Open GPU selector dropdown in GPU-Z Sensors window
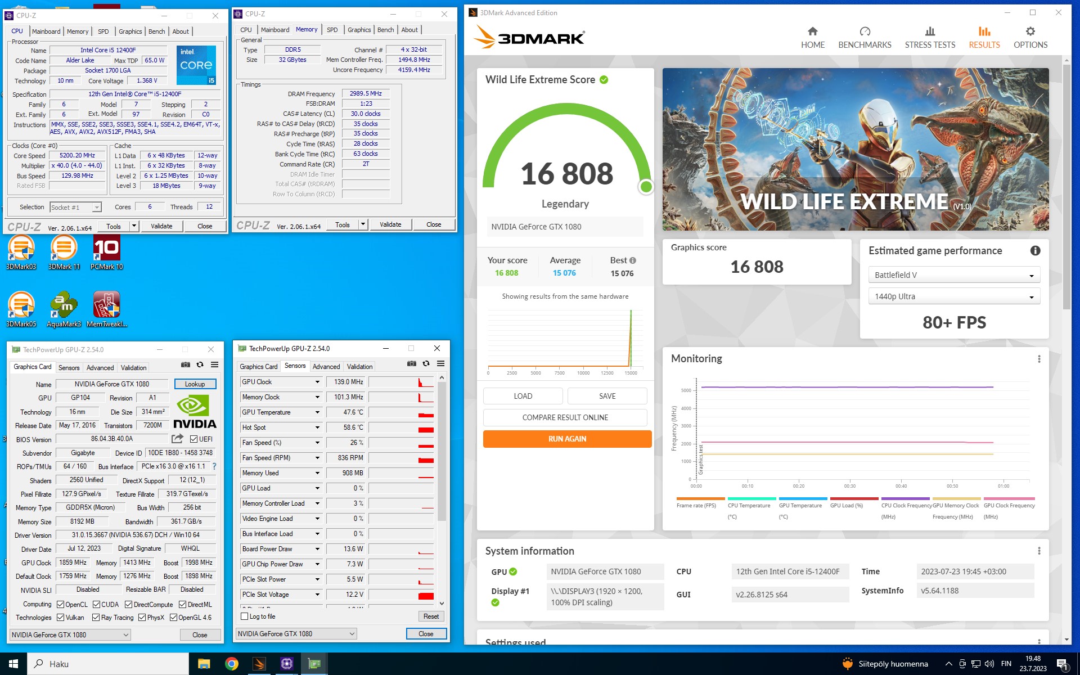The height and width of the screenshot is (675, 1080). 296,634
